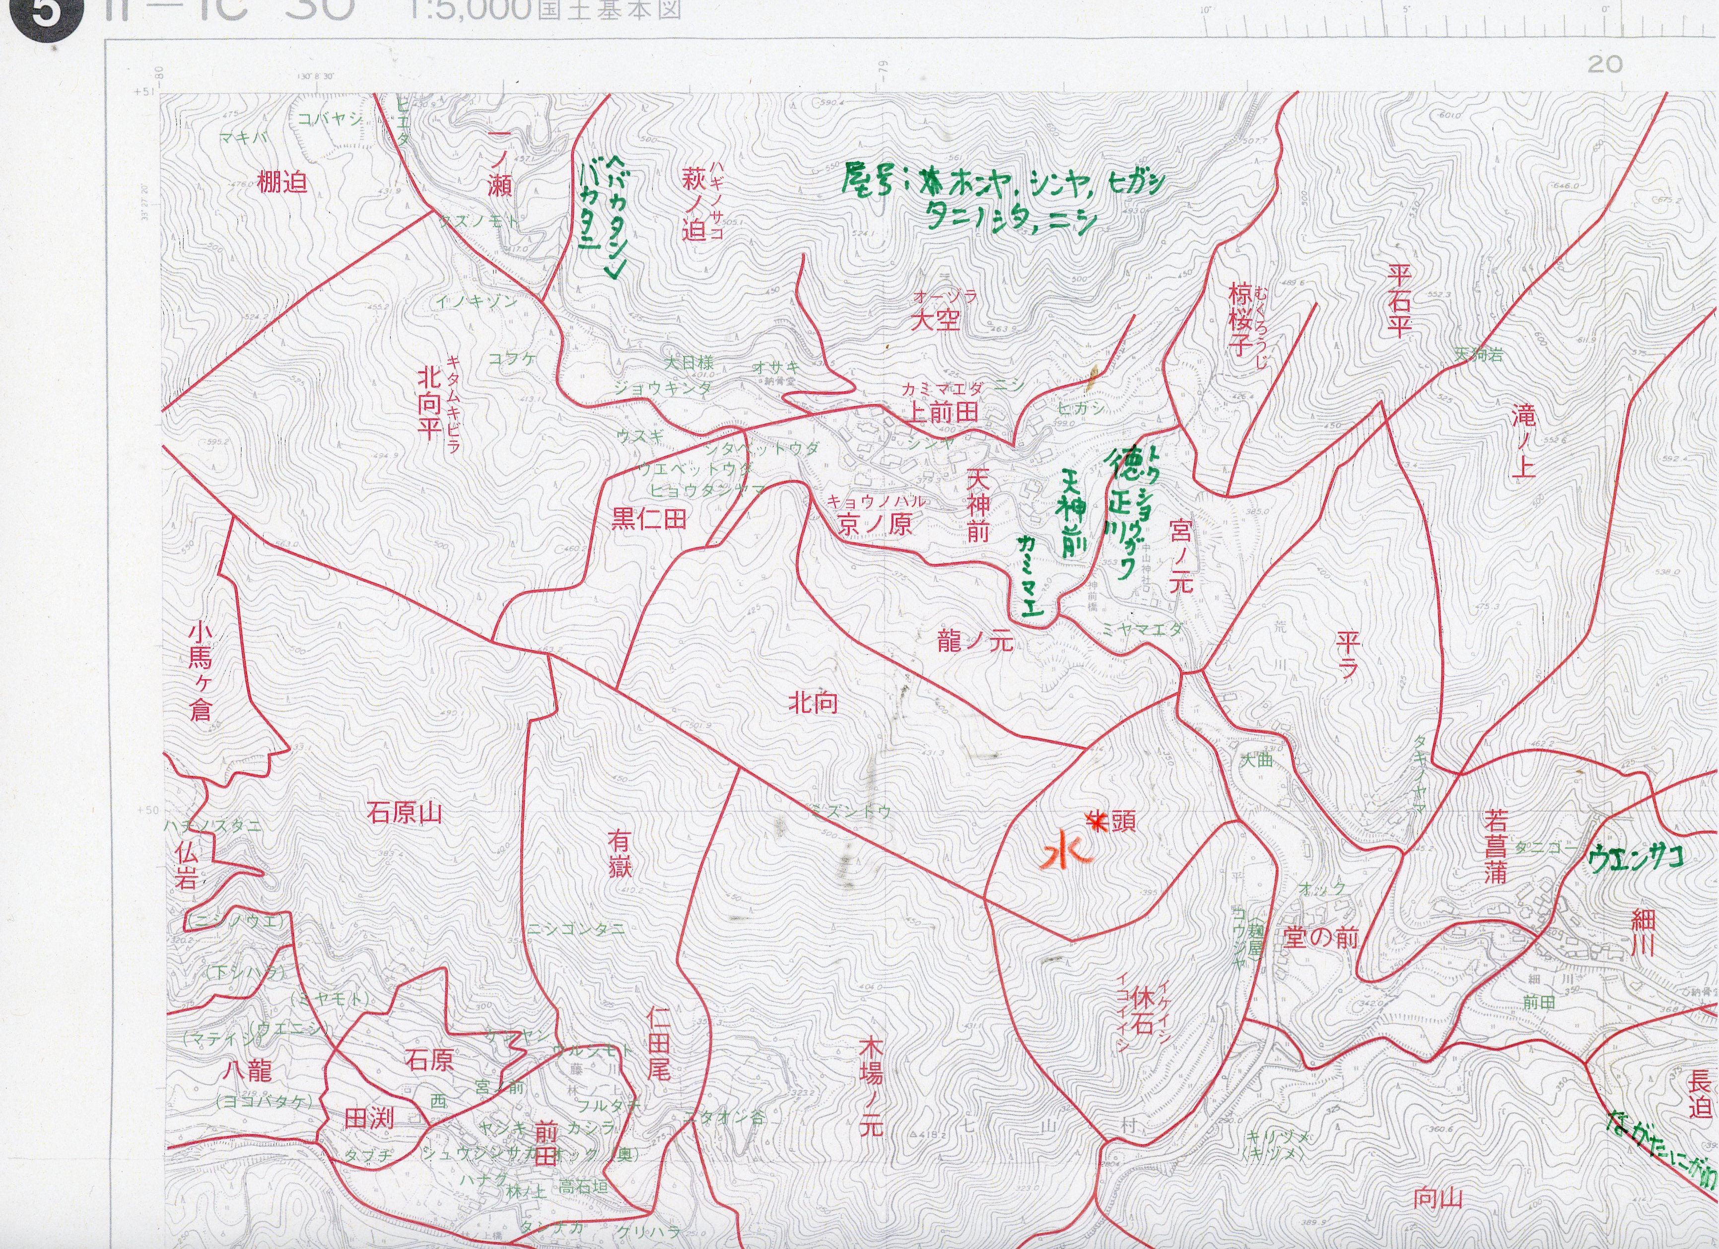Click the red キョウノハル reading
Screen dimensions: 1719x1249
[876, 501]
